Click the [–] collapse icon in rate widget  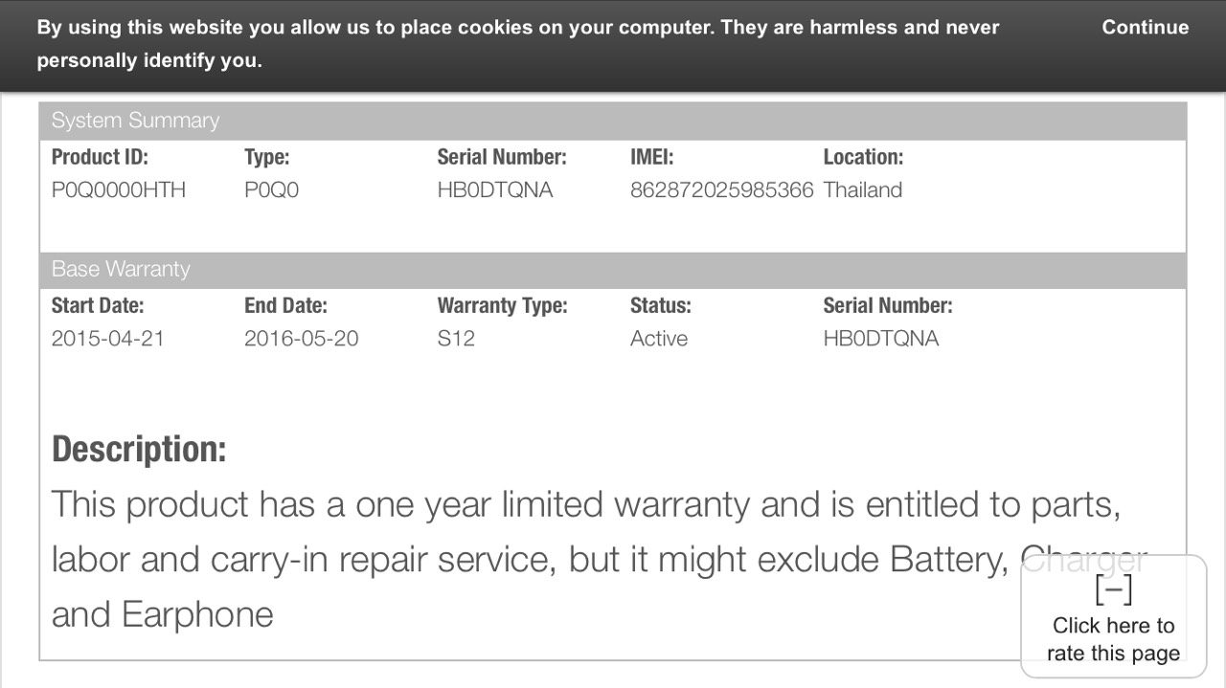pyautogui.click(x=1113, y=590)
